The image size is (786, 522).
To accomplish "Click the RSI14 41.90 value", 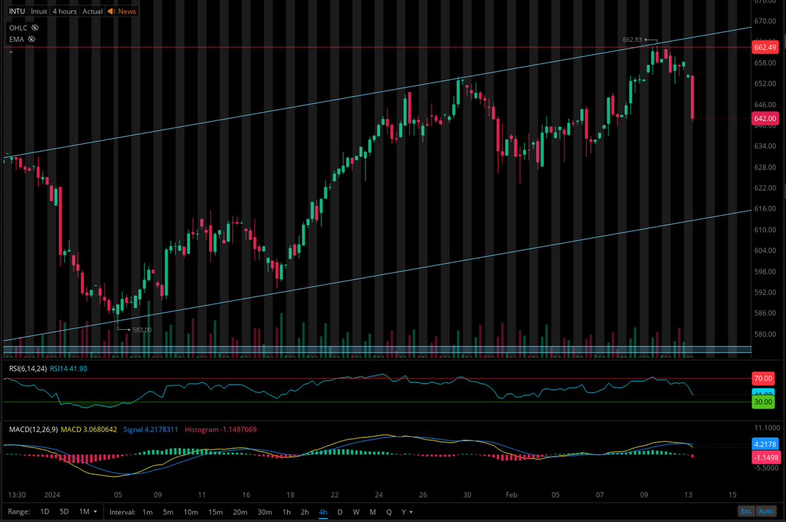I will tap(69, 369).
